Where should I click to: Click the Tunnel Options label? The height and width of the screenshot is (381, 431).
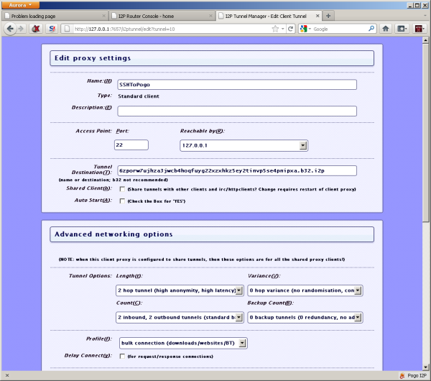pos(91,275)
